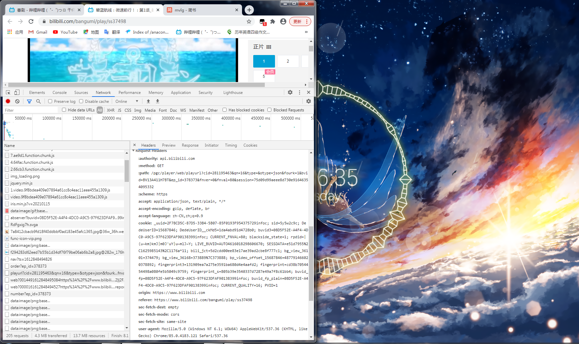Image resolution: width=579 pixels, height=344 pixels.
Task: Open the episode grid view icon
Action: (x=269, y=47)
